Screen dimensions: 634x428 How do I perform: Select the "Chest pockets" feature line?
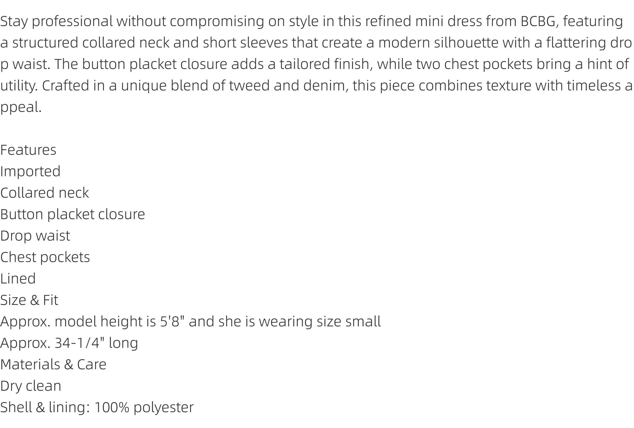[x=45, y=257]
